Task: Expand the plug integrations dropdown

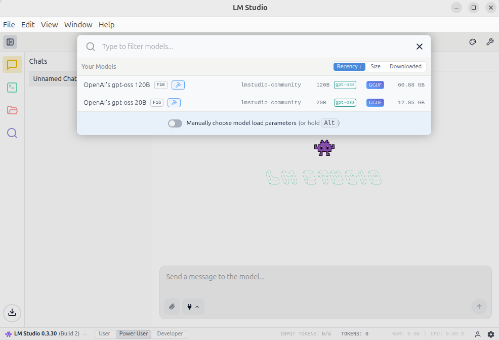Action: 193,307
